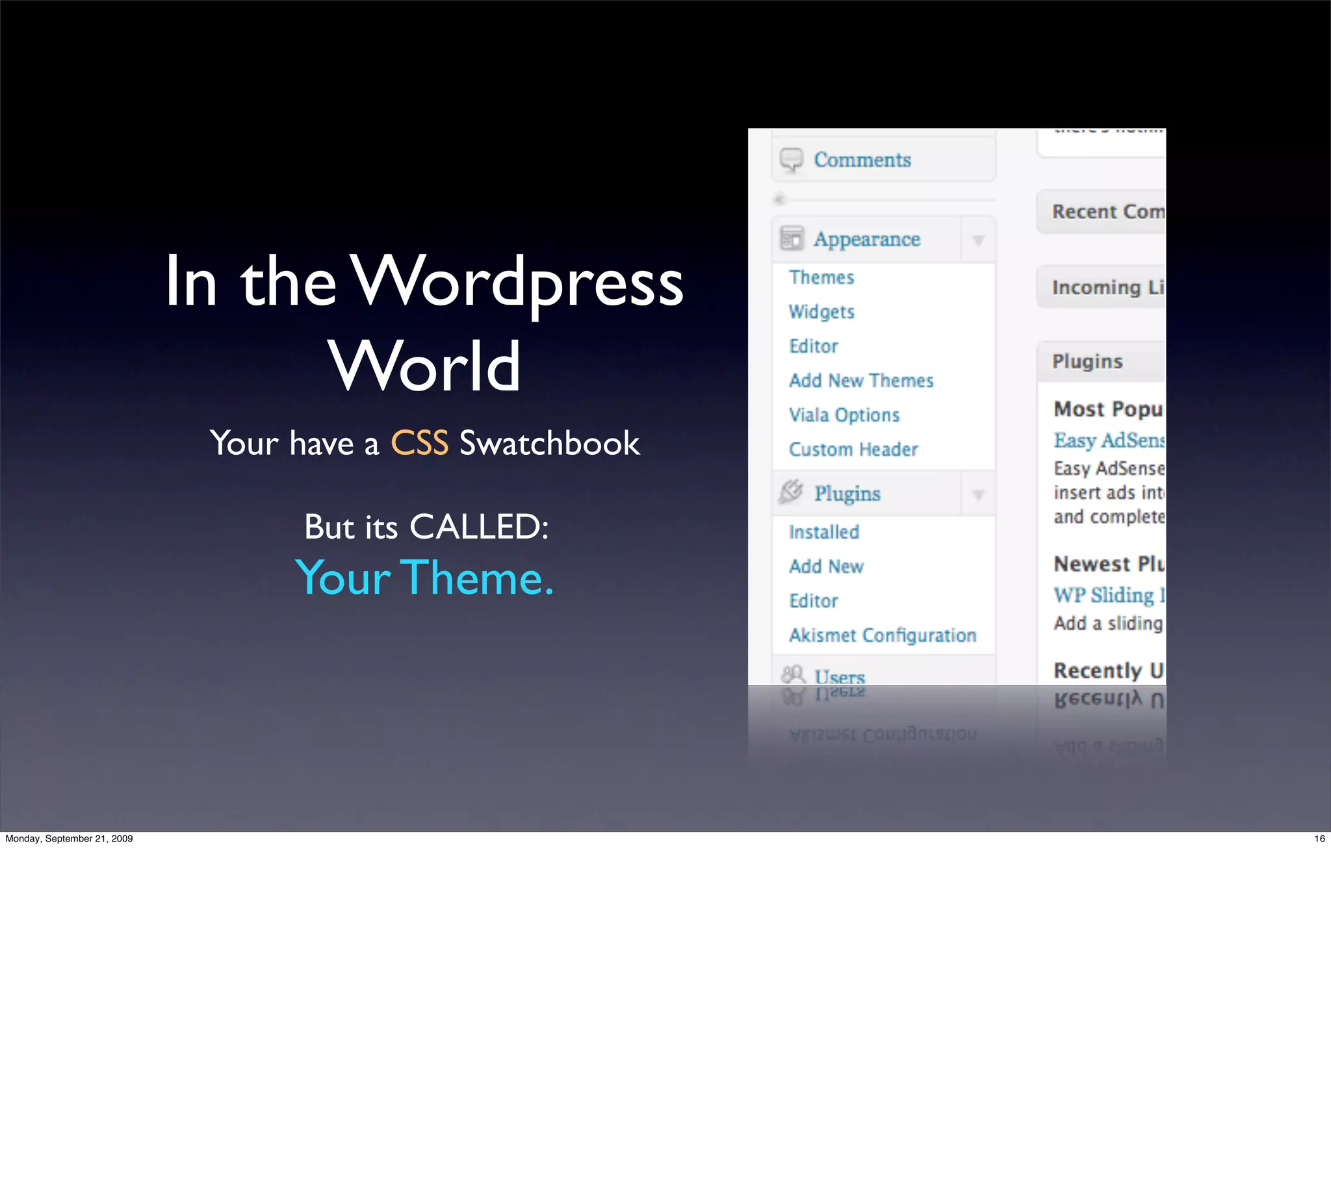Click 'In the Wordpress World' title
Viewport: 1331px width, 1180px height.
(424, 322)
